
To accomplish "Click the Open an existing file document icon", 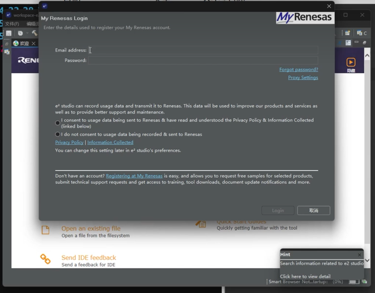I will point(45,230).
